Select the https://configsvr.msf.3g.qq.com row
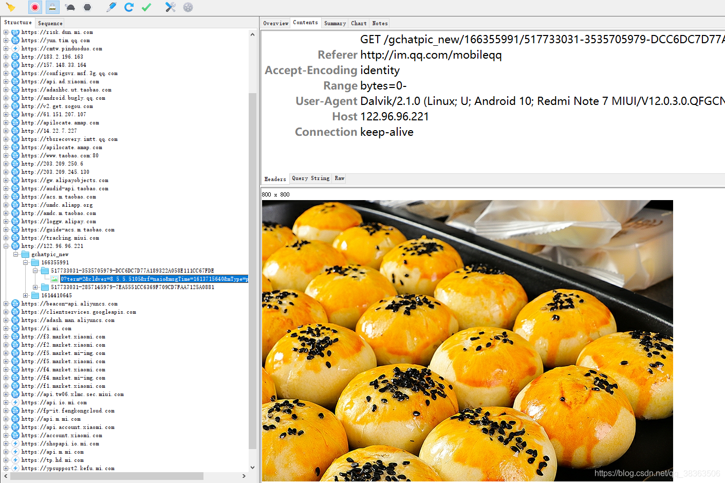Screen dimensions: 725x483 (x=69, y=74)
